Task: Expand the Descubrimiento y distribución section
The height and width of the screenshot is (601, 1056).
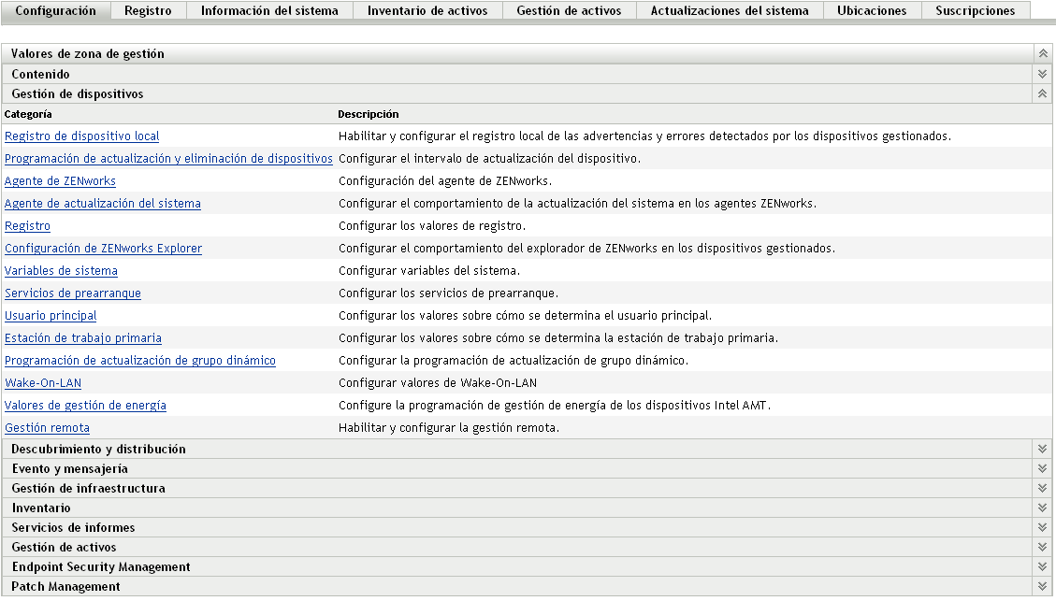Action: click(x=1042, y=449)
